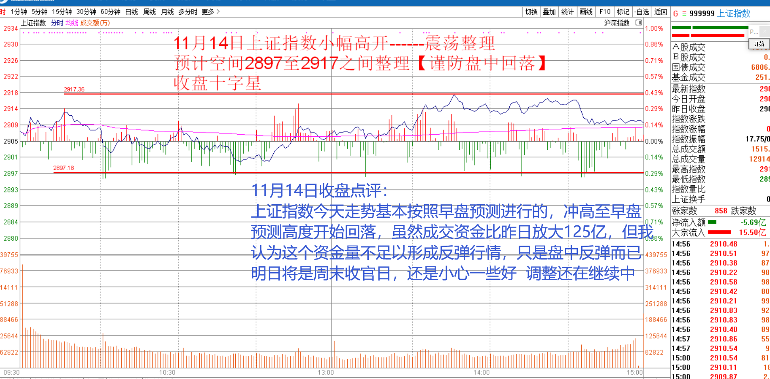Screen dimensions: 770x379
Task: Click the 15:00 2910.11 tick row
Action: (x=721, y=368)
